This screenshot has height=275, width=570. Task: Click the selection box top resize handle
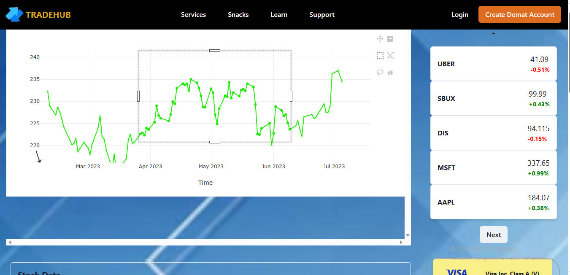[x=215, y=51]
